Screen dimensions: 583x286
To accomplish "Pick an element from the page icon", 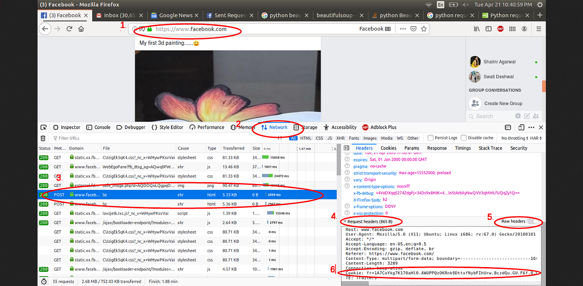I will (x=44, y=127).
